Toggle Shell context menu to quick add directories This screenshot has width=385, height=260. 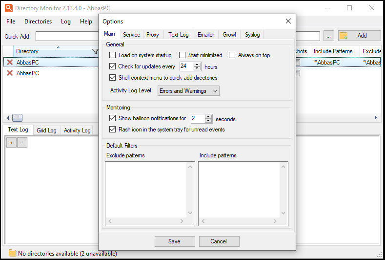112,78
